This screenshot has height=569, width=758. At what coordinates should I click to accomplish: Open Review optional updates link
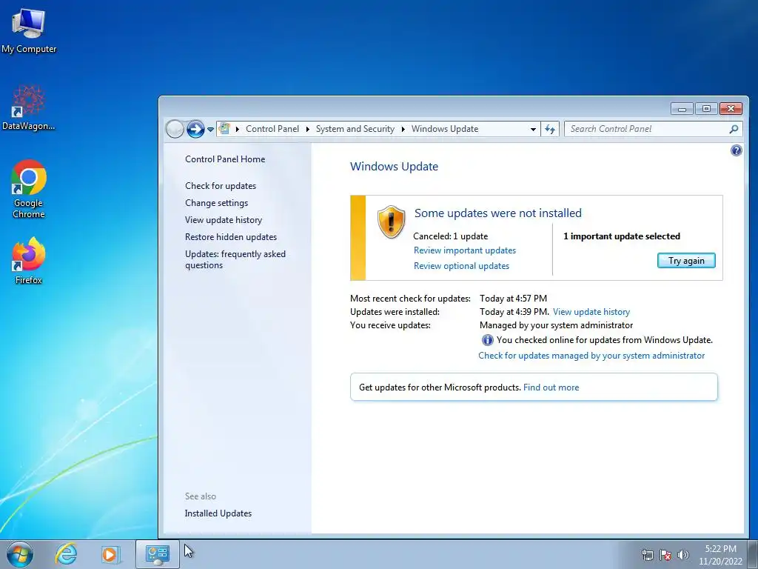[461, 266]
